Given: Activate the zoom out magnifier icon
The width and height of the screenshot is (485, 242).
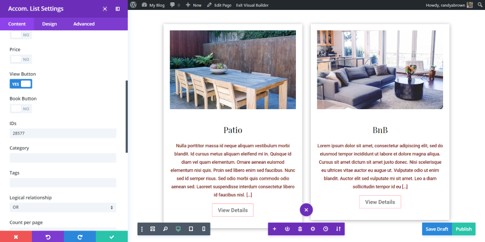Looking at the screenshot, I should (x=165, y=229).
